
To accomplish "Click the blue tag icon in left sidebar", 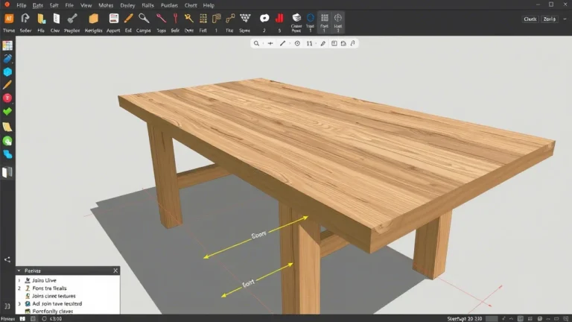I will click(7, 58).
